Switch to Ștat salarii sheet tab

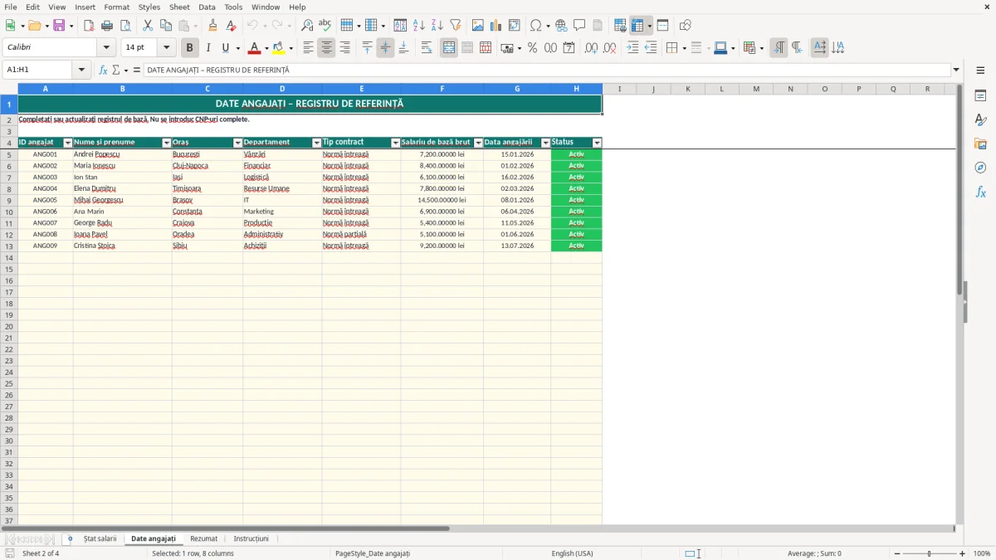pos(100,538)
